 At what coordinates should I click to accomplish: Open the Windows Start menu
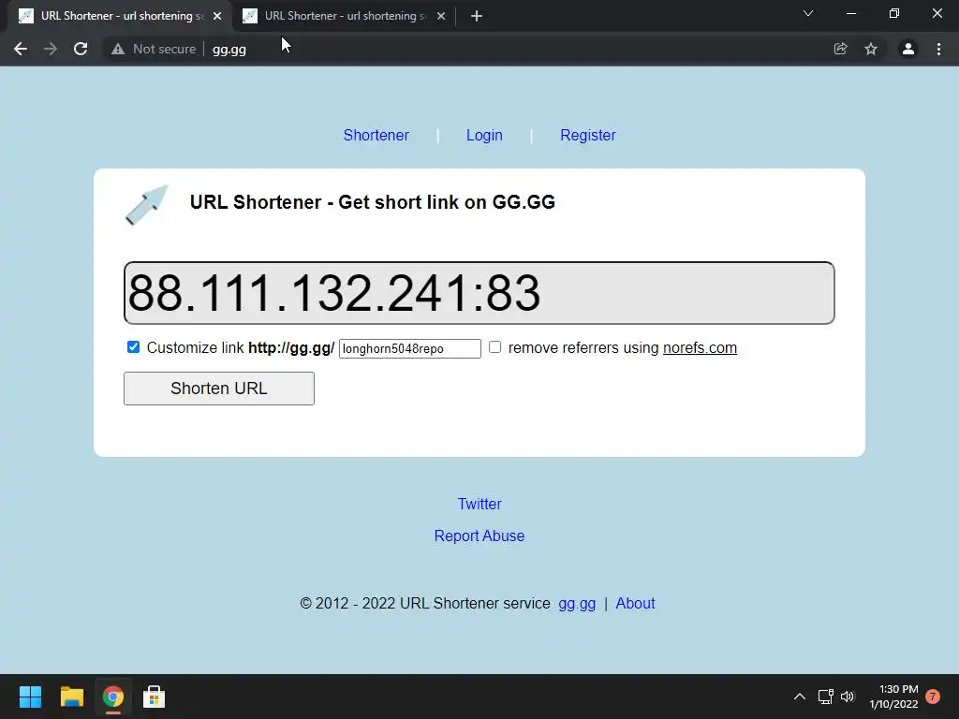(30, 697)
